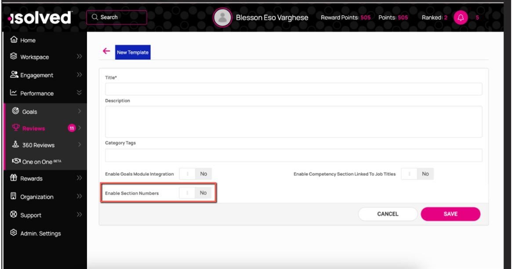Viewport: 512px width, 269px height.
Task: Click the Goals target icon
Action: click(15, 111)
